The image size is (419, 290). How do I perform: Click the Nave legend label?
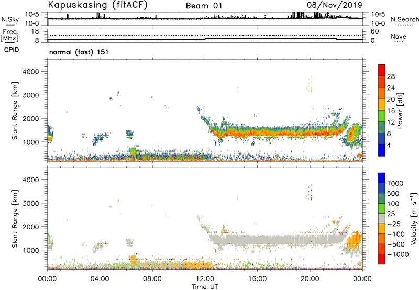(399, 37)
